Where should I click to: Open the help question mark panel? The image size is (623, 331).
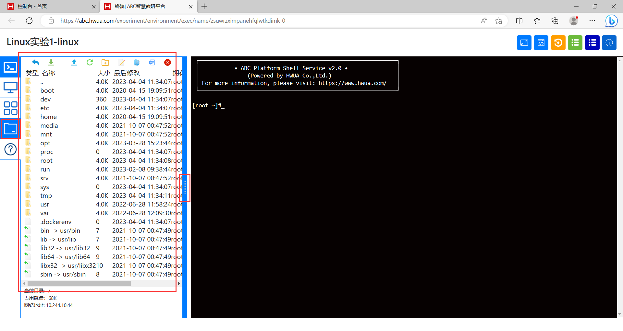pyautogui.click(x=10, y=149)
